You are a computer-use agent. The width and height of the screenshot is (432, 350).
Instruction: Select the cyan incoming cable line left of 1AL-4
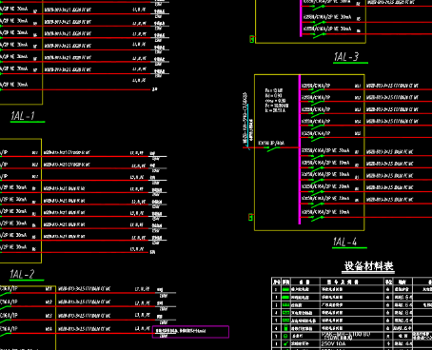(248, 126)
